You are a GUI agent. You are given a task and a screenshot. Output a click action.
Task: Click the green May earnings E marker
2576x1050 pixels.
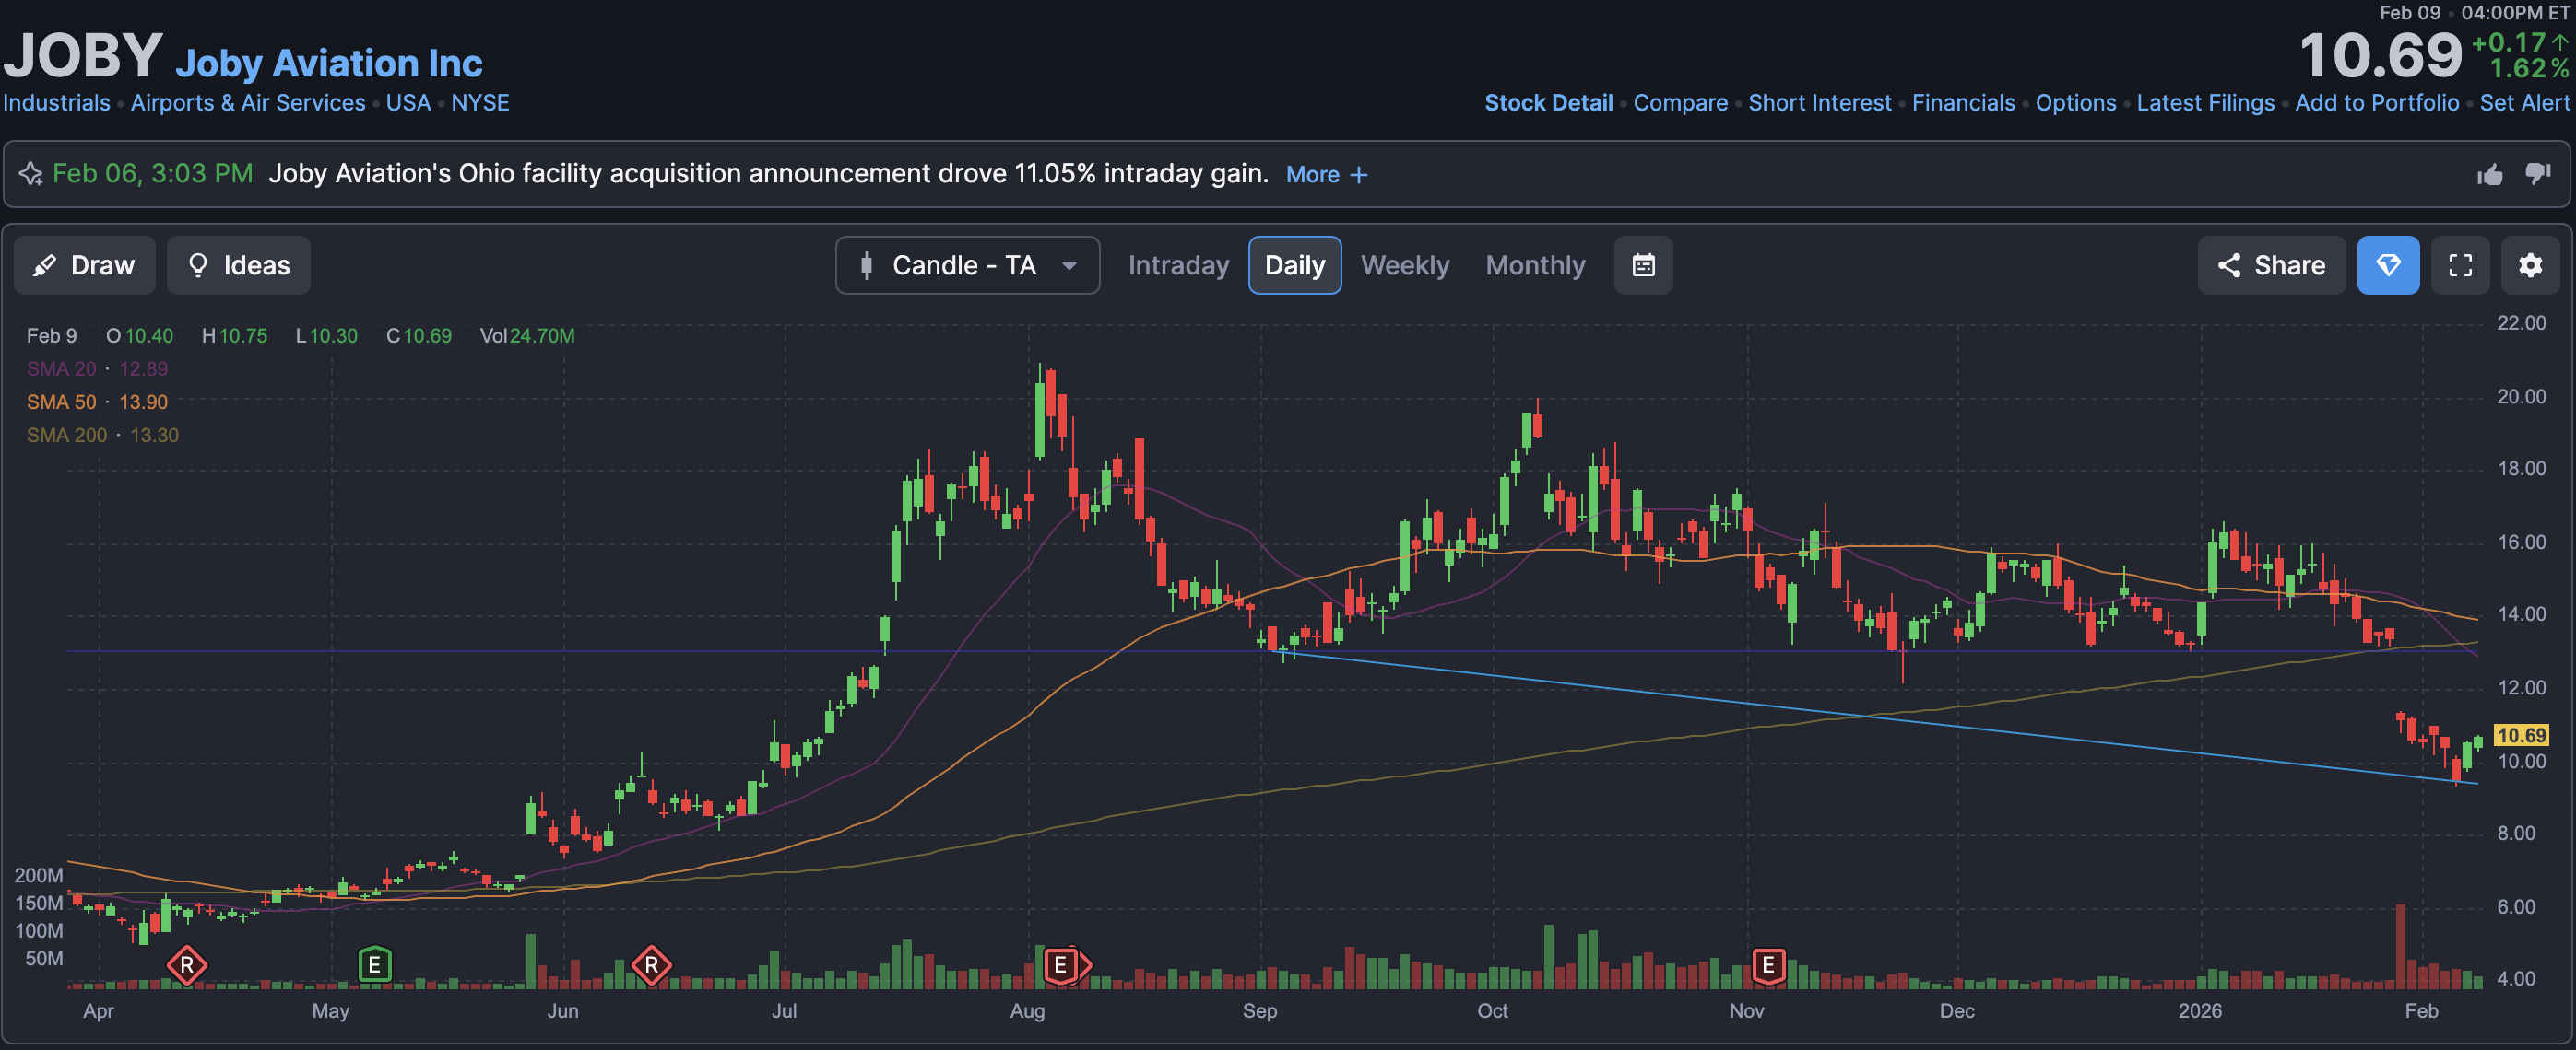click(x=374, y=965)
